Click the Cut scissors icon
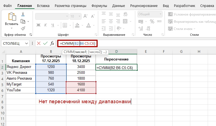Viewport: 216px width, 126px height. pos(23,14)
